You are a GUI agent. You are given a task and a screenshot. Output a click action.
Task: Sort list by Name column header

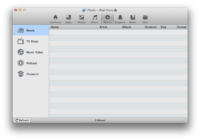(x=55, y=27)
